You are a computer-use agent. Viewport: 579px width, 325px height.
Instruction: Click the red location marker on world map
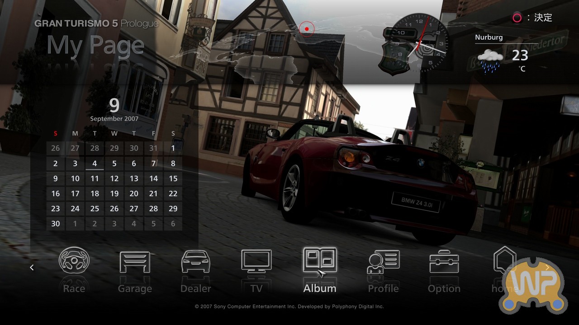[307, 29]
